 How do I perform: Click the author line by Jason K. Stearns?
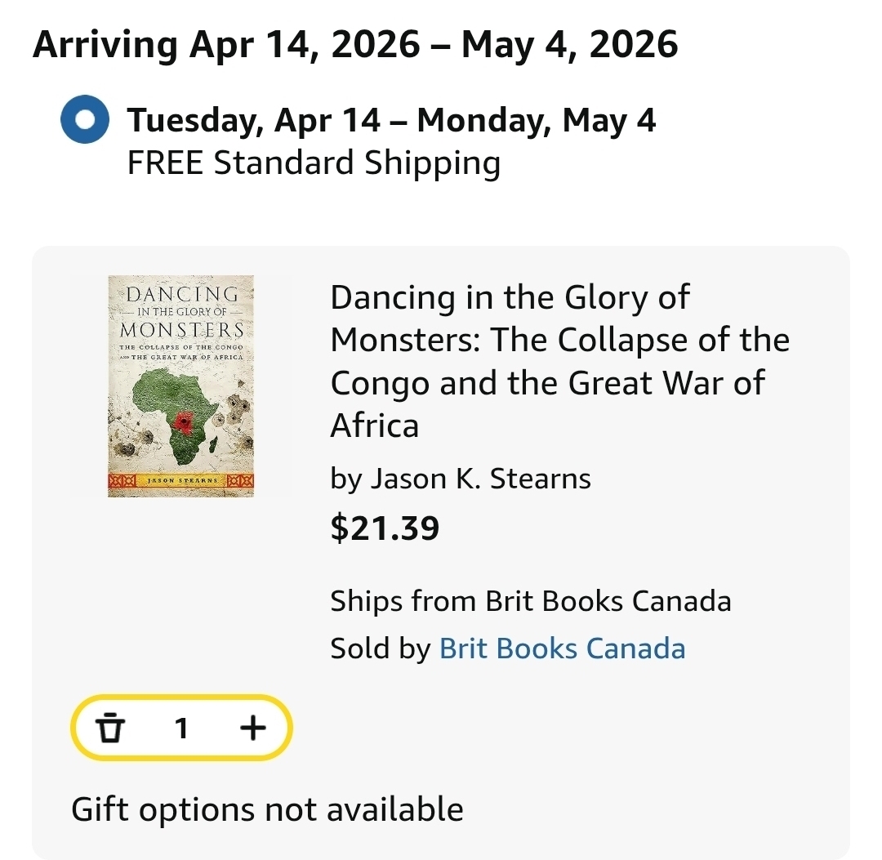[461, 478]
